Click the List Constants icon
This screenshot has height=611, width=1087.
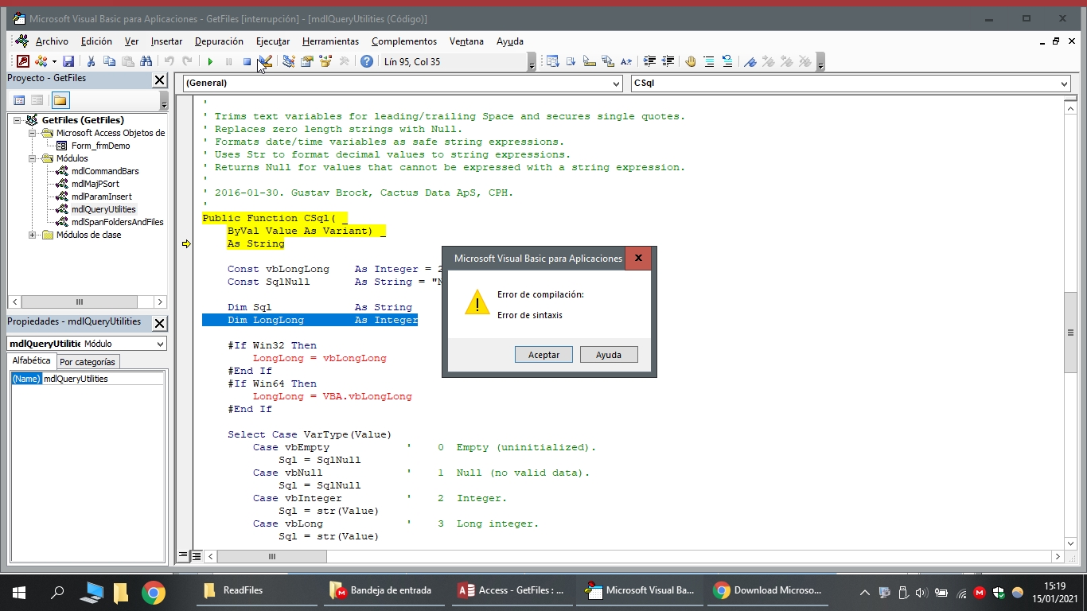[x=571, y=61]
